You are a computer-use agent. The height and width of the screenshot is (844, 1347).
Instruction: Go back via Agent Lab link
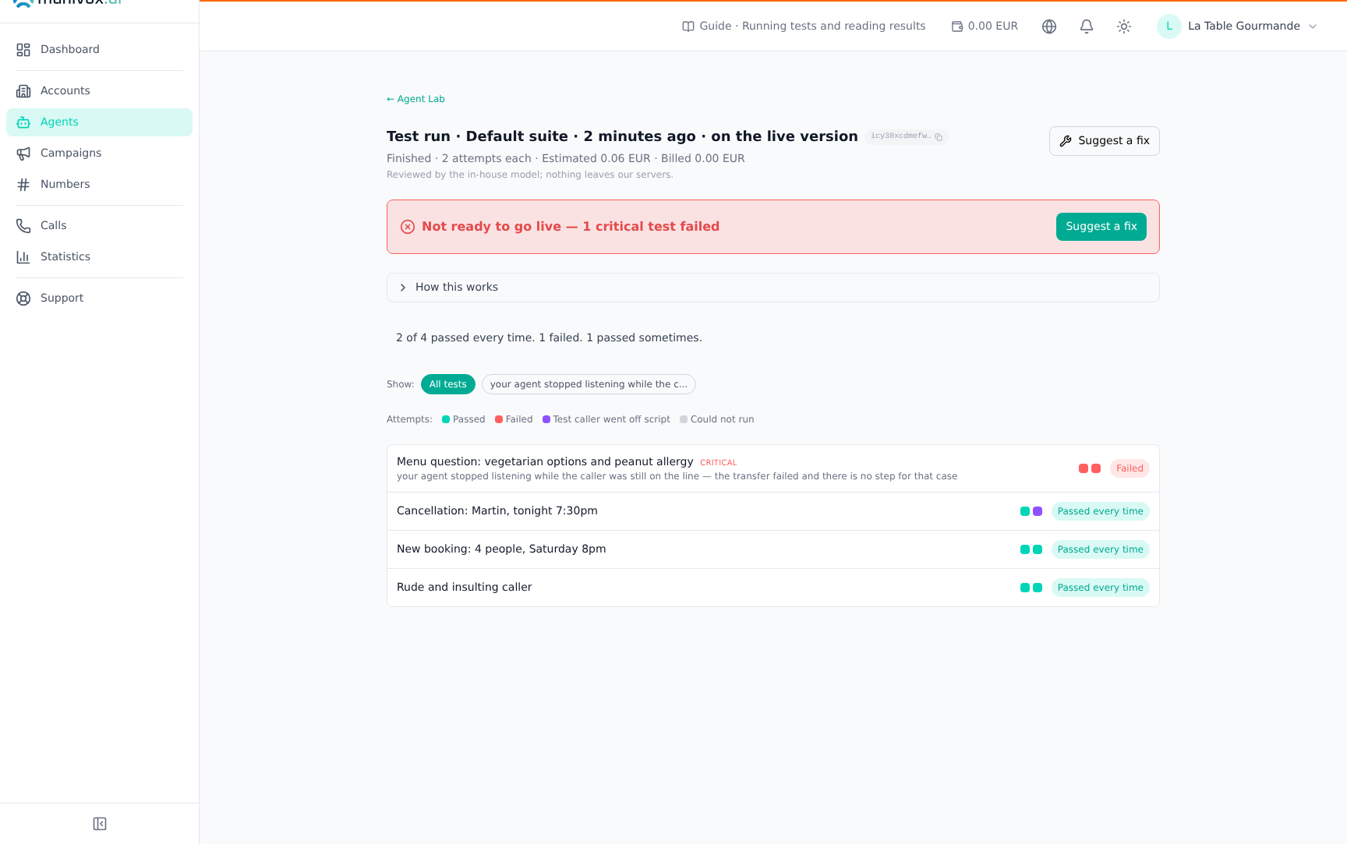pyautogui.click(x=415, y=99)
